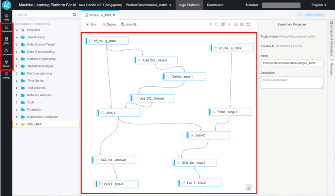The image size is (335, 196).
Task: Open Experiments in the left sidebar
Action: (x=6, y=29)
